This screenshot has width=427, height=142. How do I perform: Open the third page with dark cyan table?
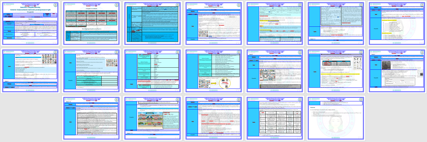click(152, 23)
